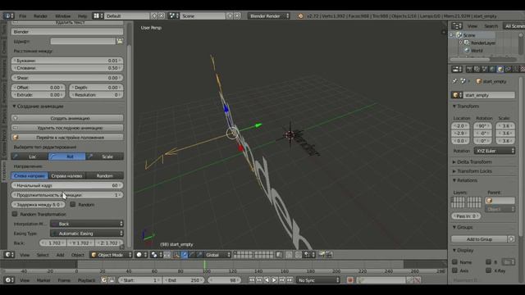
Task: Select the Rot transform type
Action: [x=67, y=157]
